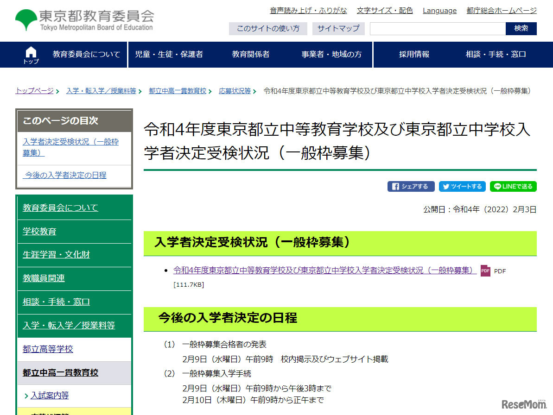Click the PDF file icon
The height and width of the screenshot is (415, 553).
[x=485, y=271]
